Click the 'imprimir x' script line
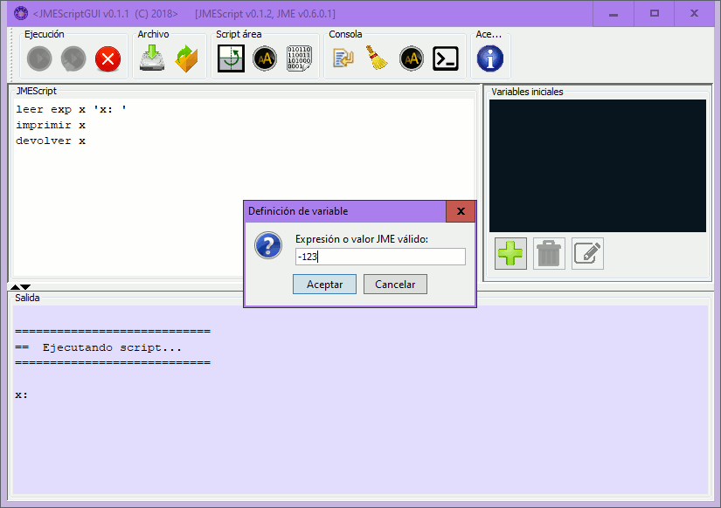This screenshot has width=721, height=508. [51, 125]
